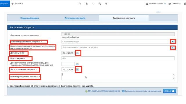Click the 'Фактически оплачено заказчиком' amount field
Viewport: 186px width, 104px height.
pos(118,34)
